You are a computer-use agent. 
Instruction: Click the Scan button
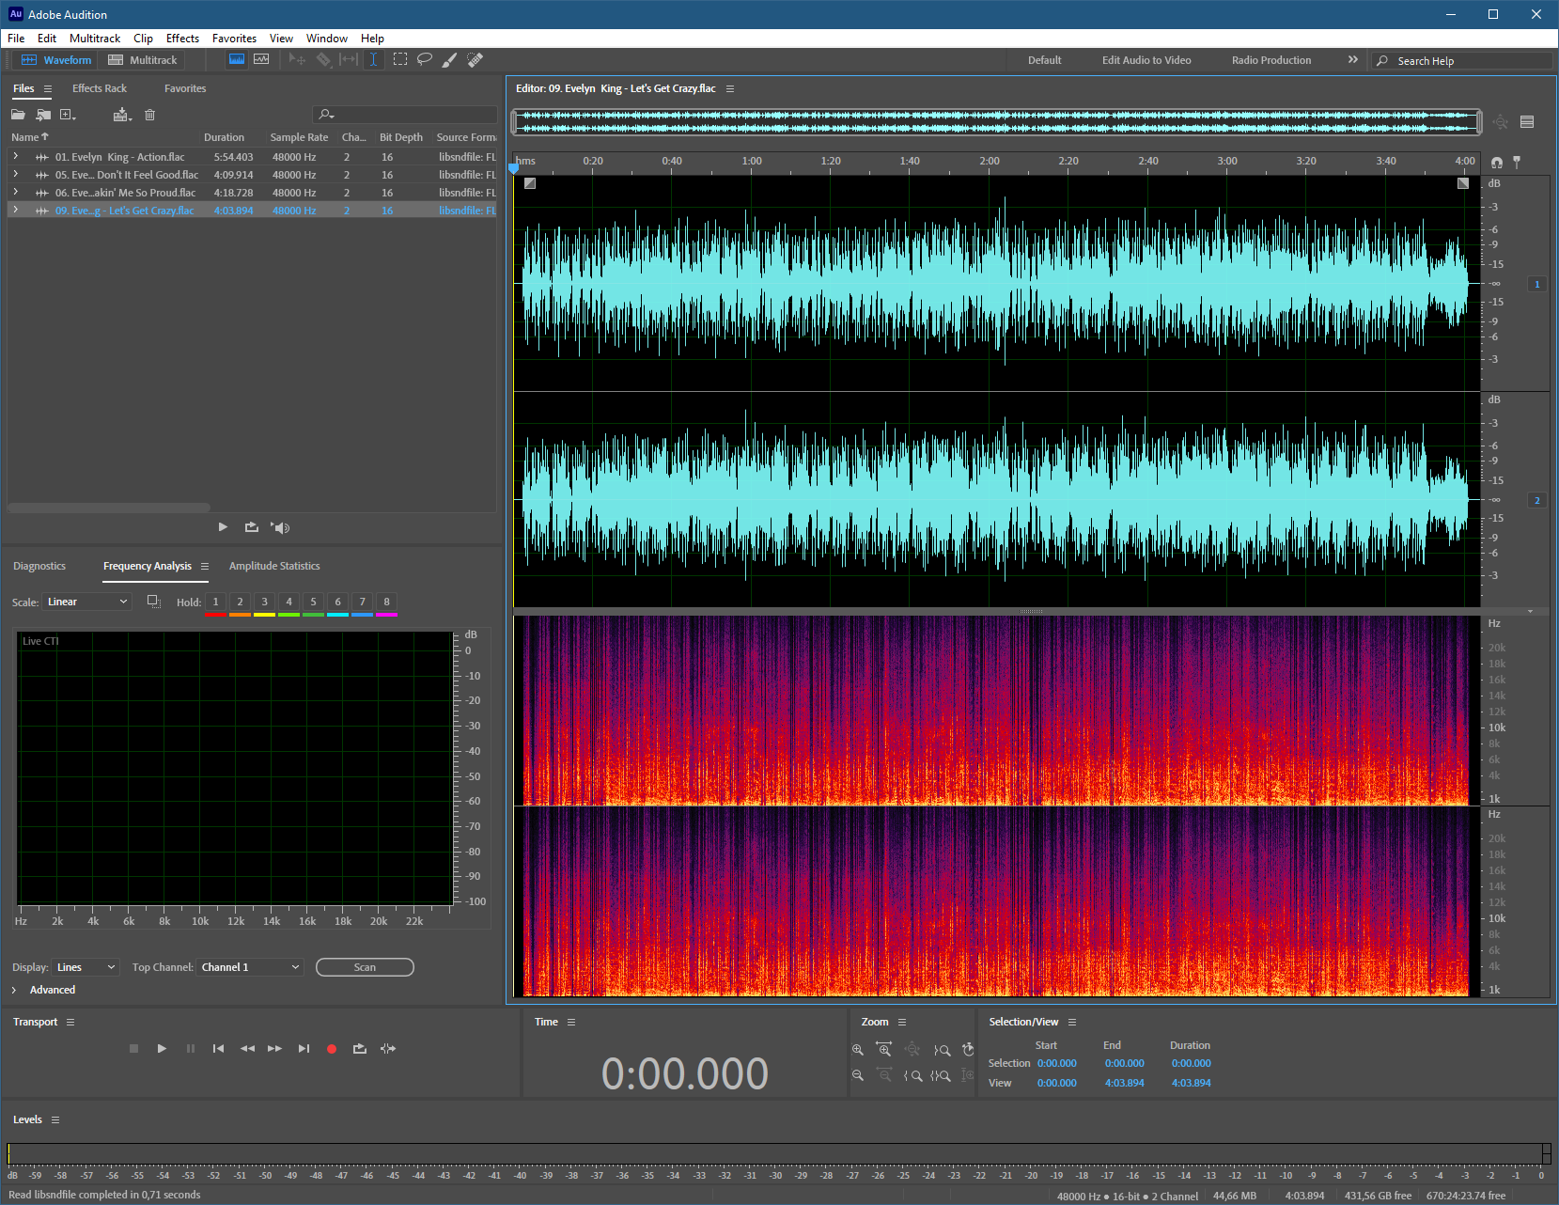tap(365, 967)
